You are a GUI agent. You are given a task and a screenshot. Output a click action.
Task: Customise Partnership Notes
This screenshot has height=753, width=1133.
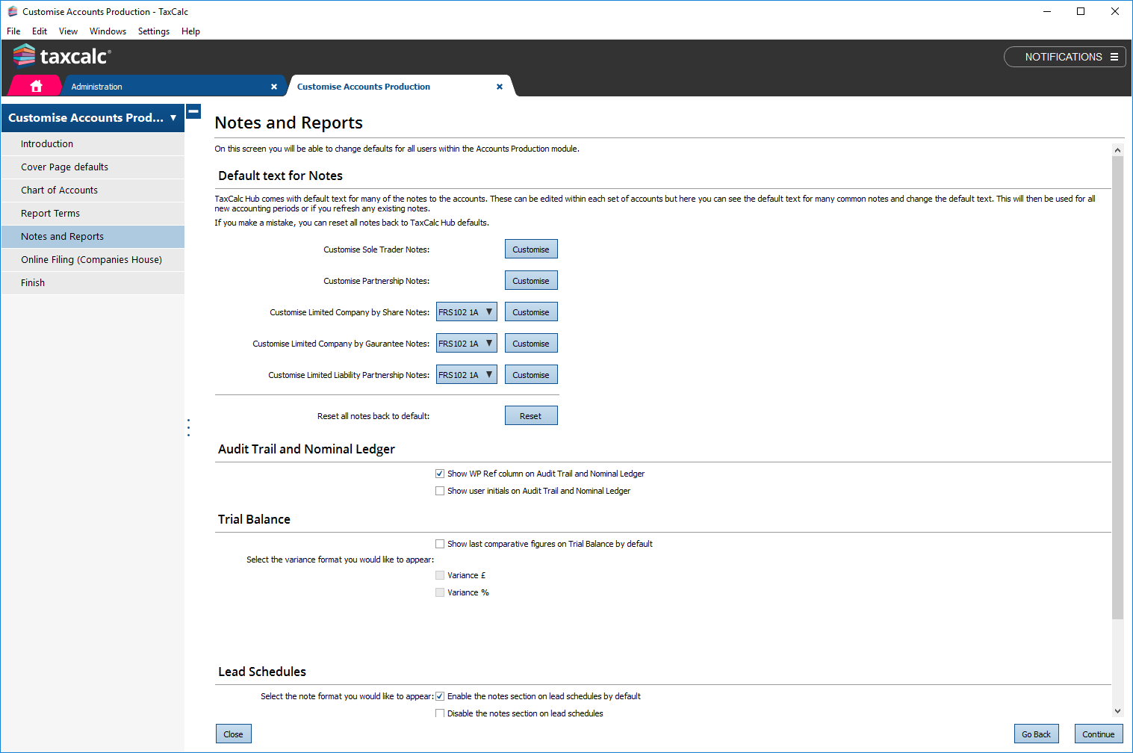click(x=531, y=281)
